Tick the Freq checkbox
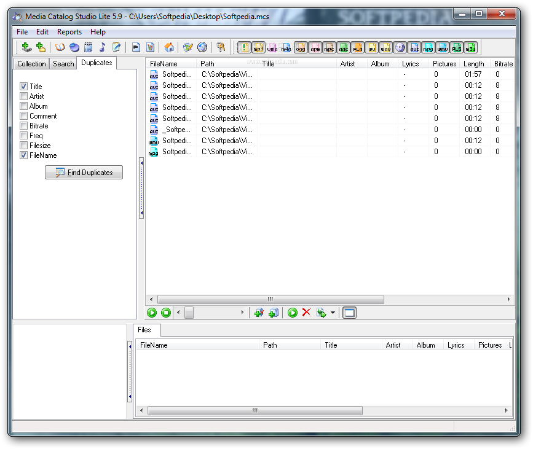The height and width of the screenshot is (449, 533). [x=23, y=136]
